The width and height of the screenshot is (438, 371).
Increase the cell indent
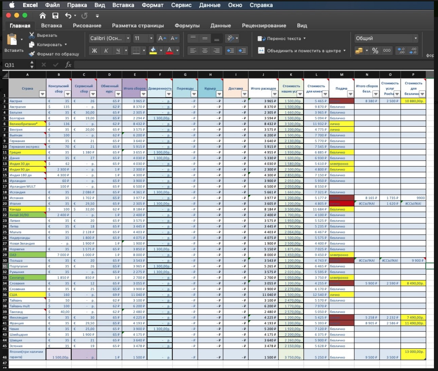[242, 50]
